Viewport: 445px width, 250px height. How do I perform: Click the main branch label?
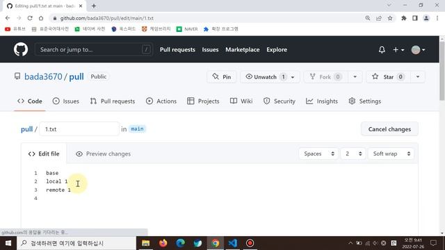[137, 129]
